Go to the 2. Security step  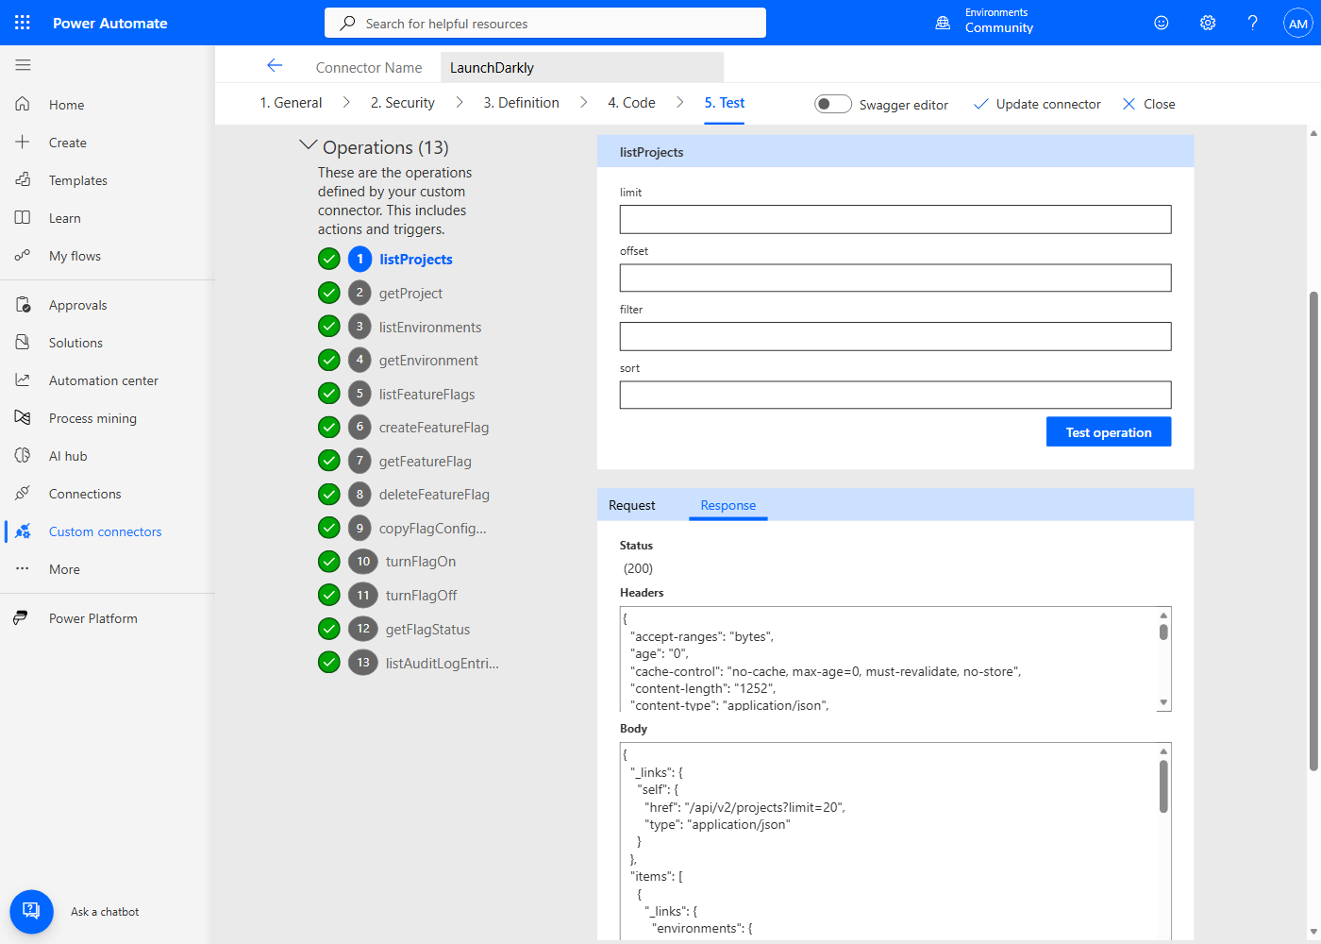pos(403,103)
